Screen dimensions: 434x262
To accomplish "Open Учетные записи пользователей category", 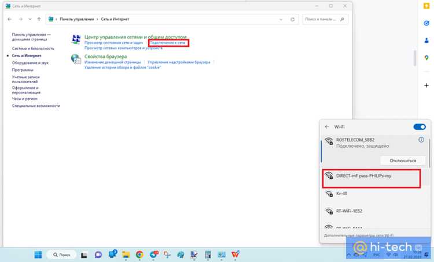I will pos(25,79).
